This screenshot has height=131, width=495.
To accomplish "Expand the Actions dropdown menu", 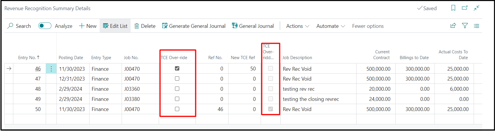I will [297, 26].
